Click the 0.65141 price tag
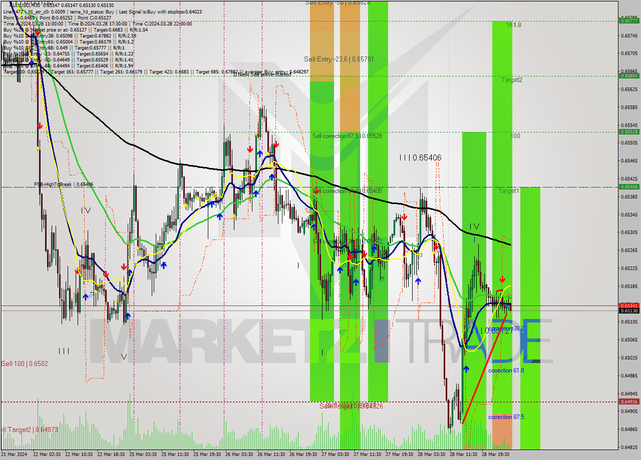Screen dimensions: 641x460 pos(629,305)
